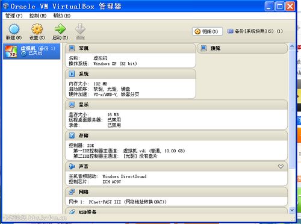Click the 明细 (Details) button
301x224 pixels.
207,31
